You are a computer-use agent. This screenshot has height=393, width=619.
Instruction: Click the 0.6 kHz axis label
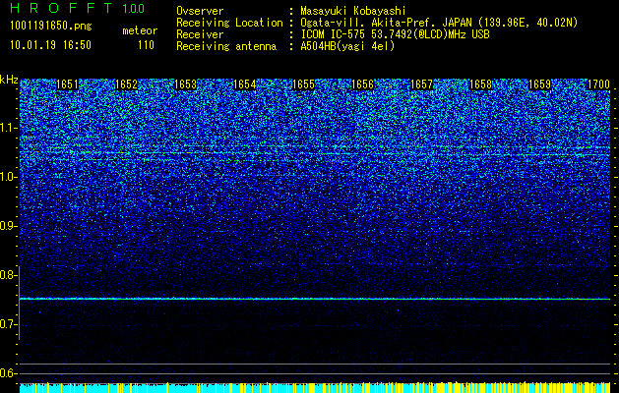click(x=9, y=373)
